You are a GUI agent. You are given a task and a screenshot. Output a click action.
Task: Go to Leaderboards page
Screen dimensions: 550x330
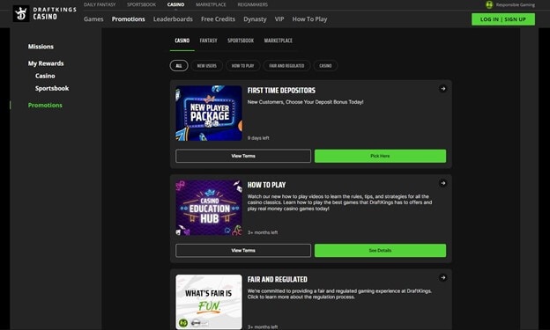(173, 18)
